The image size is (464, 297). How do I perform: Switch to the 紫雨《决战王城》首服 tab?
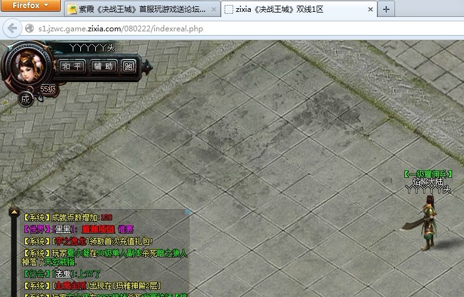tap(142, 9)
